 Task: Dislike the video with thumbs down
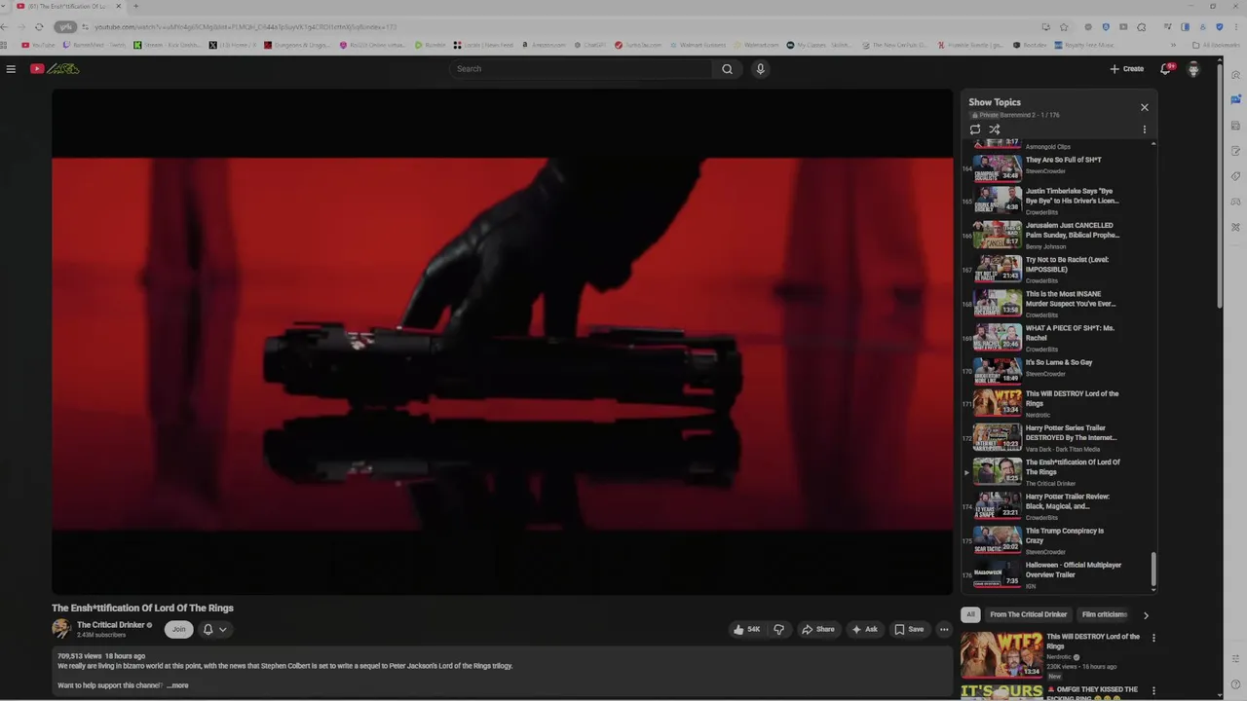778,629
